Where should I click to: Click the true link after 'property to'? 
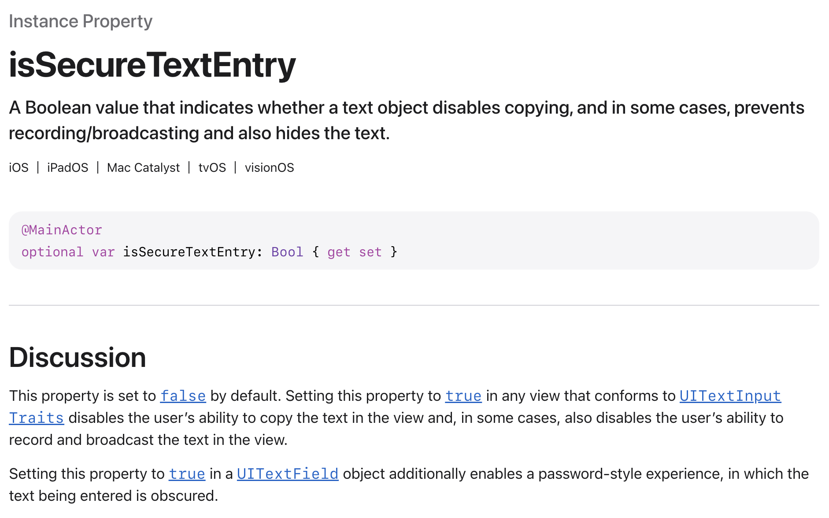point(463,396)
